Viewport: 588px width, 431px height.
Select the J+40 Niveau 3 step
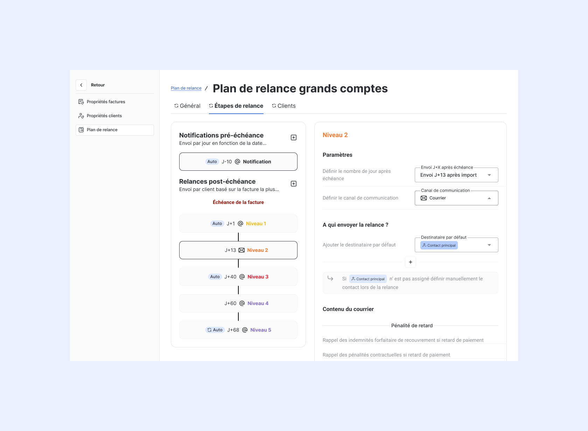pyautogui.click(x=238, y=277)
